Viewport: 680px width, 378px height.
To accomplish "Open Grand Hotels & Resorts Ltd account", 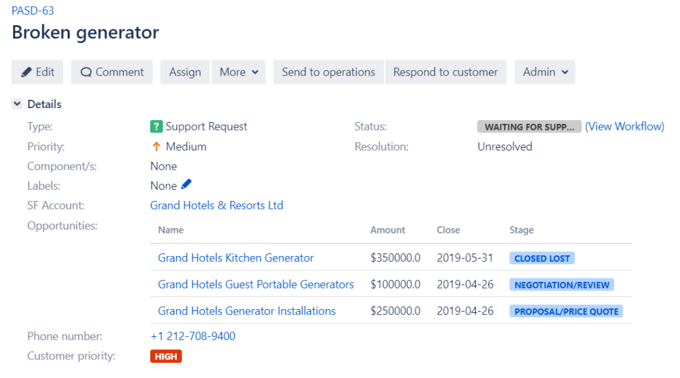I will 217,206.
